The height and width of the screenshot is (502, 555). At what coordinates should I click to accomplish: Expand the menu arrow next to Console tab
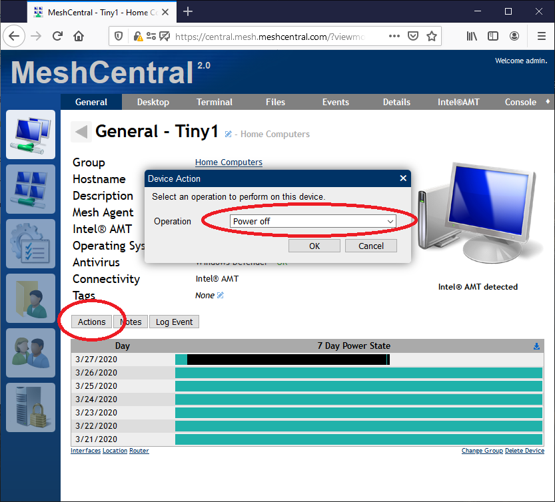[546, 102]
